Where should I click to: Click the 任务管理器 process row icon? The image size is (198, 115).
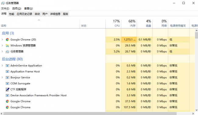[x=7, y=52]
